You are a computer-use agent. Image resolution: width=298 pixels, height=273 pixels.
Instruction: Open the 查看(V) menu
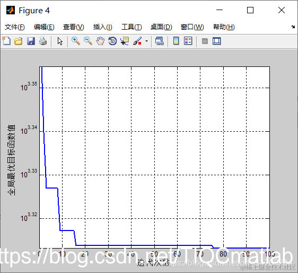pyautogui.click(x=74, y=27)
